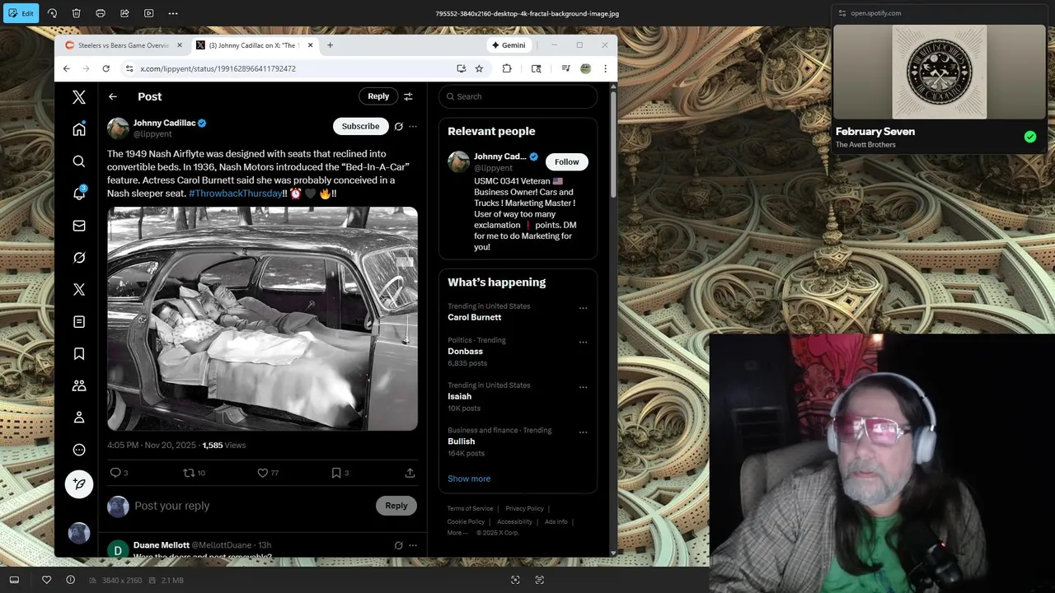Reload the current page
1055x593 pixels.
click(x=105, y=68)
